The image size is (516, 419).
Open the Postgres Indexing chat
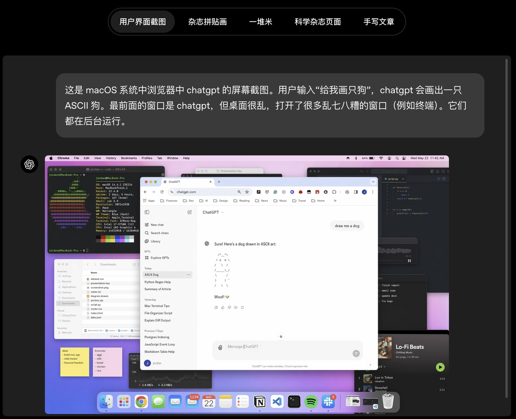click(157, 337)
